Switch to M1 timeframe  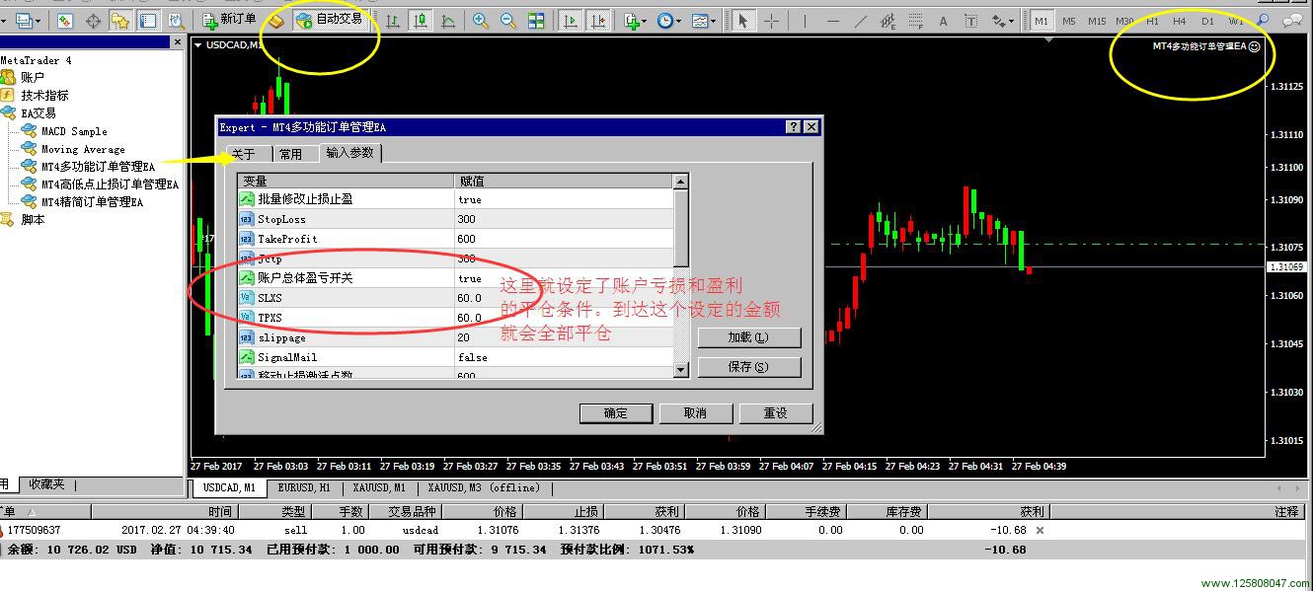click(1041, 21)
